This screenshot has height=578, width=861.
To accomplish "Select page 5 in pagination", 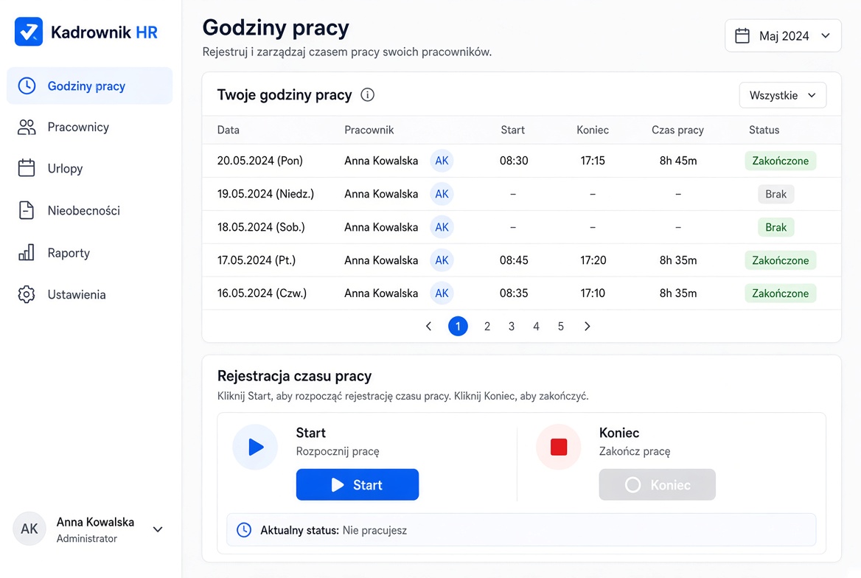I will [x=561, y=327].
